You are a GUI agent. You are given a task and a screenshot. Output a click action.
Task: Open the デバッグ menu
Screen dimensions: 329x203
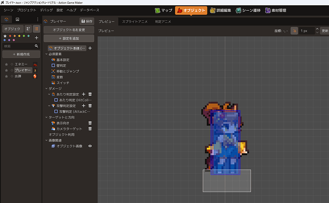click(x=46, y=10)
